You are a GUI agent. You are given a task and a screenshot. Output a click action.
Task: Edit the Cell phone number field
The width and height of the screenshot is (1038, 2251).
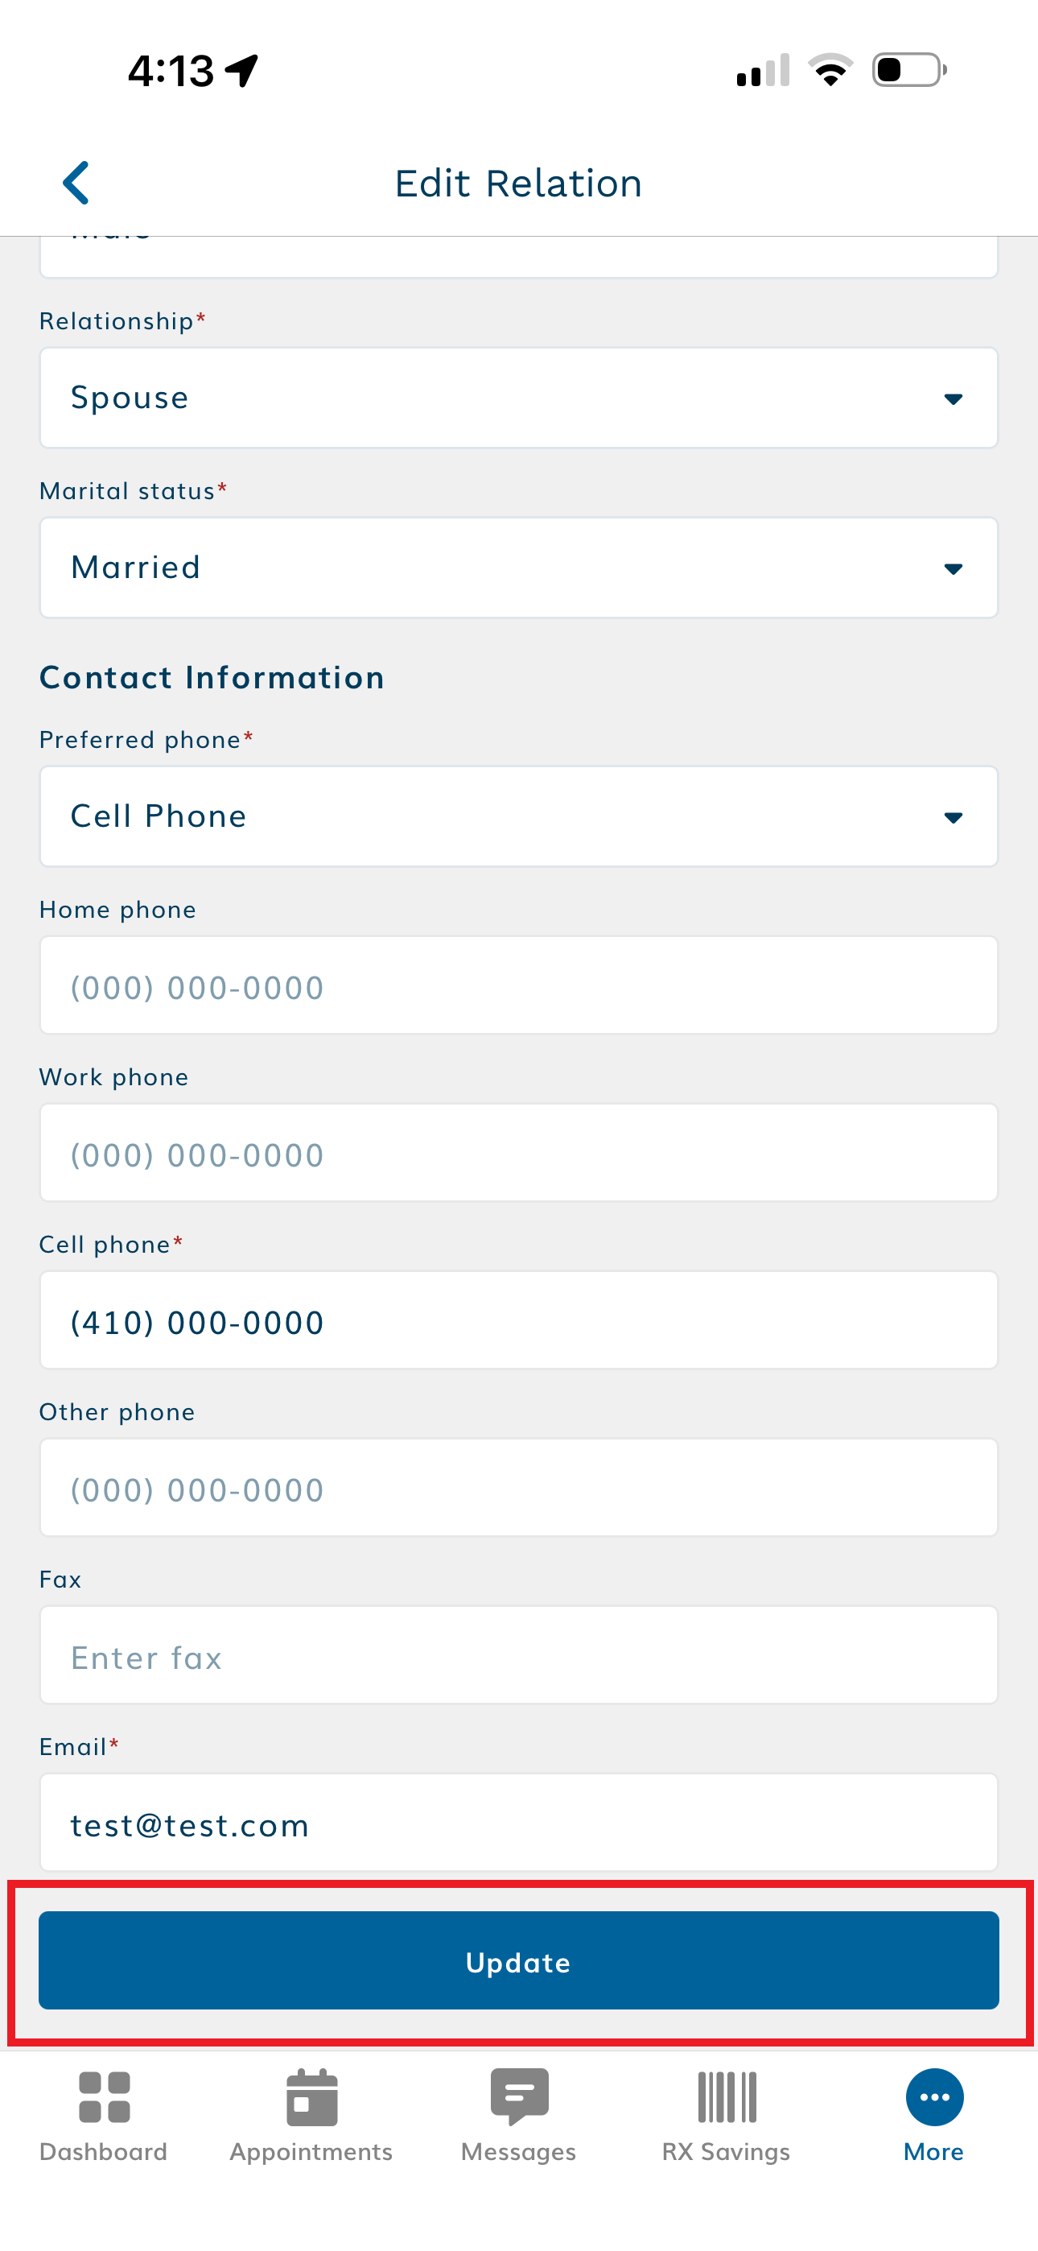tap(518, 1321)
